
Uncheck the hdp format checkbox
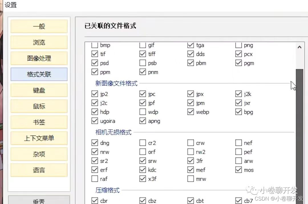95,112
